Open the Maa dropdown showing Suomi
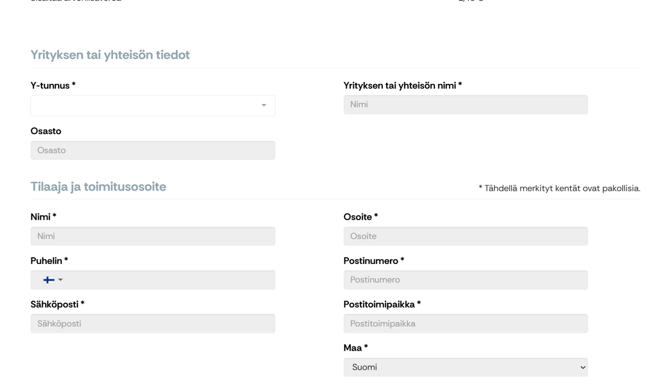The image size is (665, 389). (465, 367)
